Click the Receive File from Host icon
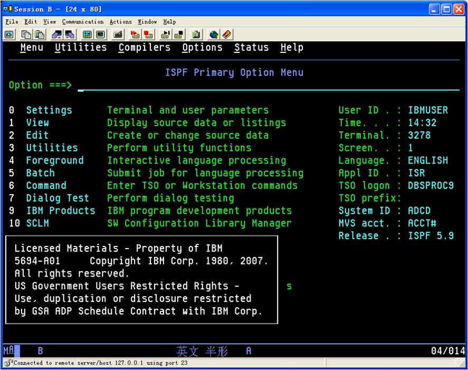 (x=70, y=35)
